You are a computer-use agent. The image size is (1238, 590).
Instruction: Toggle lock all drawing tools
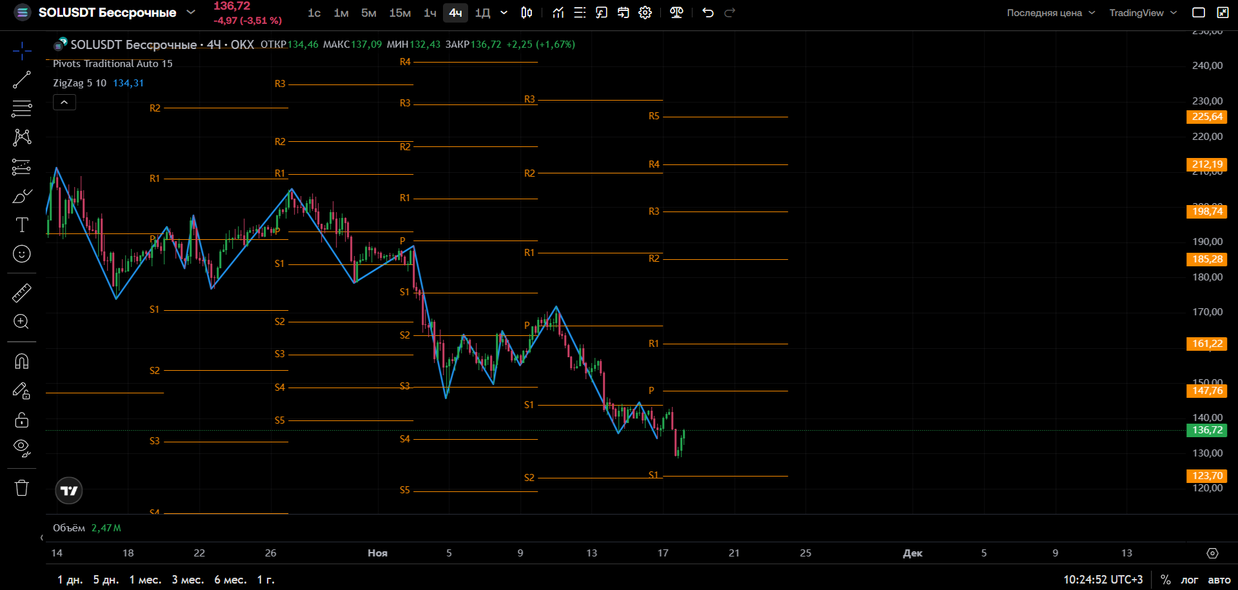[22, 420]
